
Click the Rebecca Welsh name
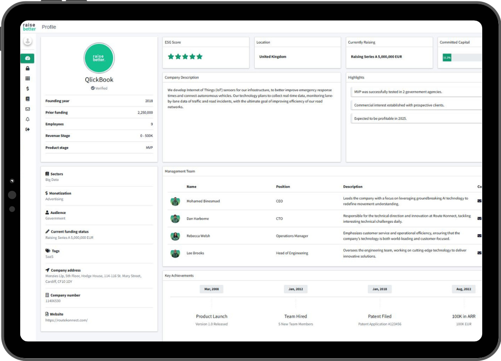(x=198, y=236)
